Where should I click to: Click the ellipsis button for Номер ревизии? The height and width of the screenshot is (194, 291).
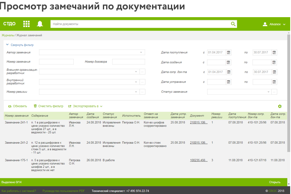click(142, 92)
